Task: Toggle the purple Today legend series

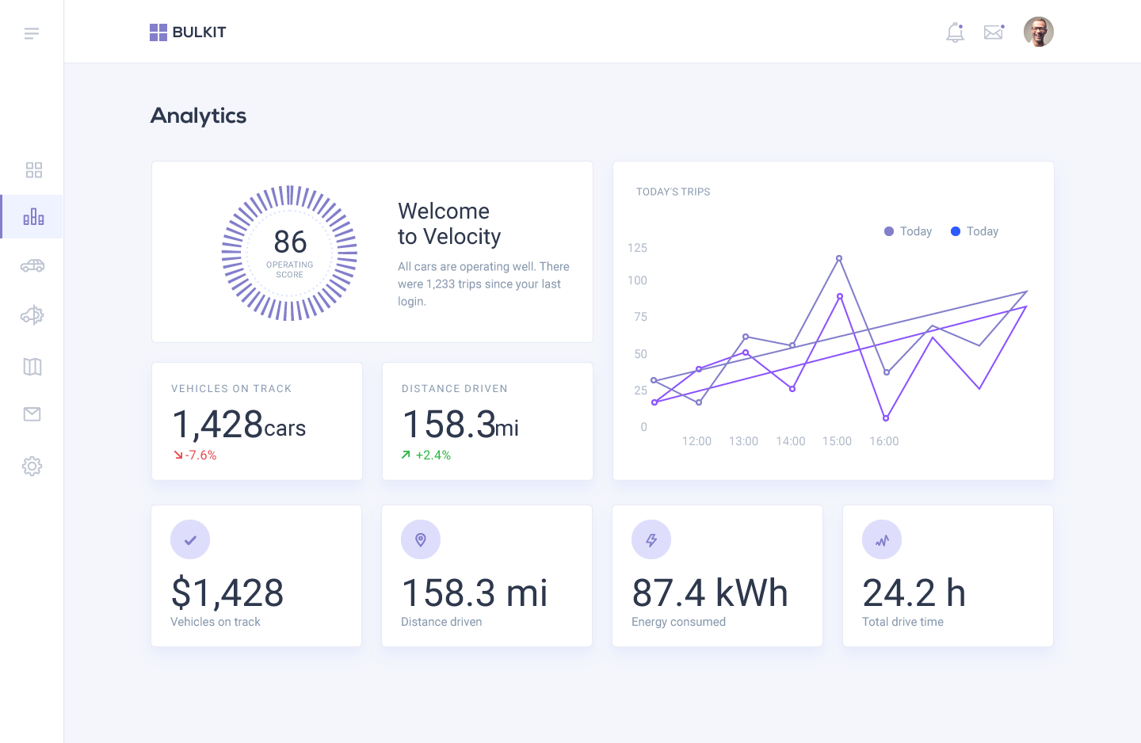Action: click(908, 231)
